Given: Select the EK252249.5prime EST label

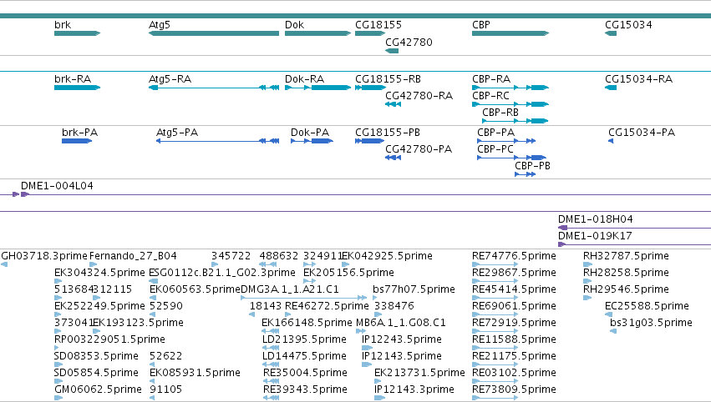Looking at the screenshot, I should [x=99, y=306].
